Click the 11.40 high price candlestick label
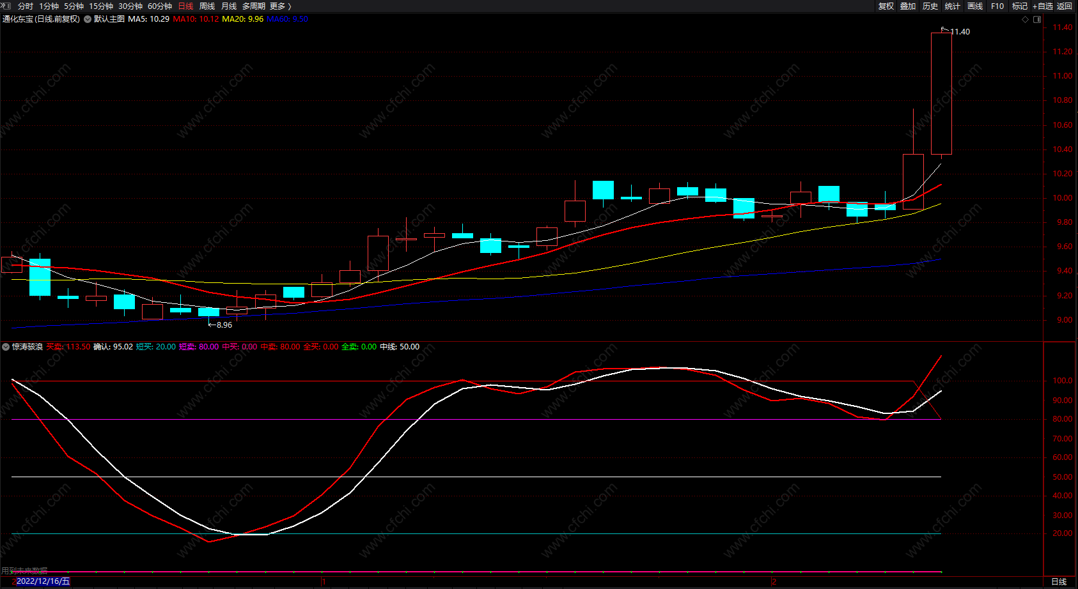The height and width of the screenshot is (589, 1078). point(959,32)
